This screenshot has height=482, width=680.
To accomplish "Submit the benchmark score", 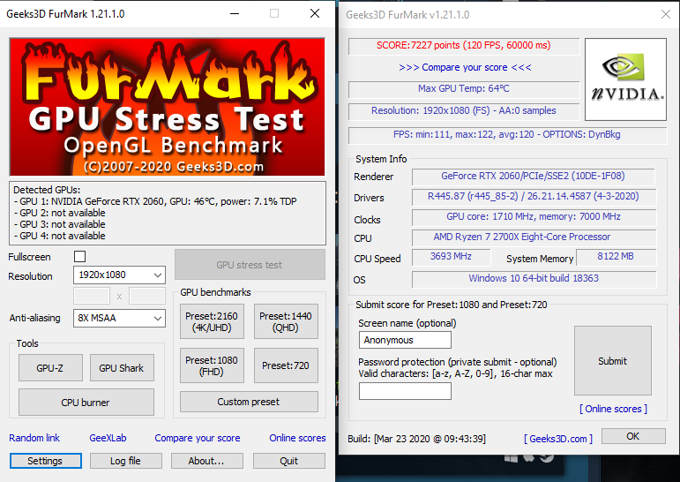I will coord(613,361).
